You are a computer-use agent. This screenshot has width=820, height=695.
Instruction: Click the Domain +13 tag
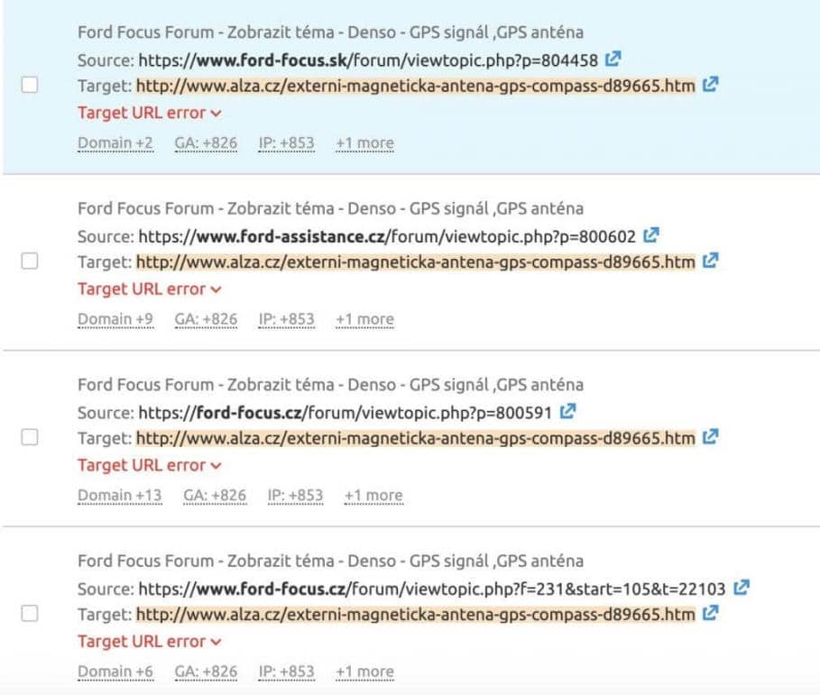[119, 495]
